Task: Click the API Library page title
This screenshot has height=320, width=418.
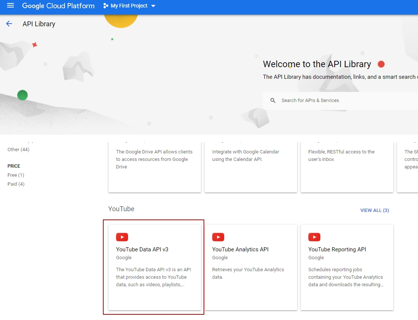Action: coord(39,24)
